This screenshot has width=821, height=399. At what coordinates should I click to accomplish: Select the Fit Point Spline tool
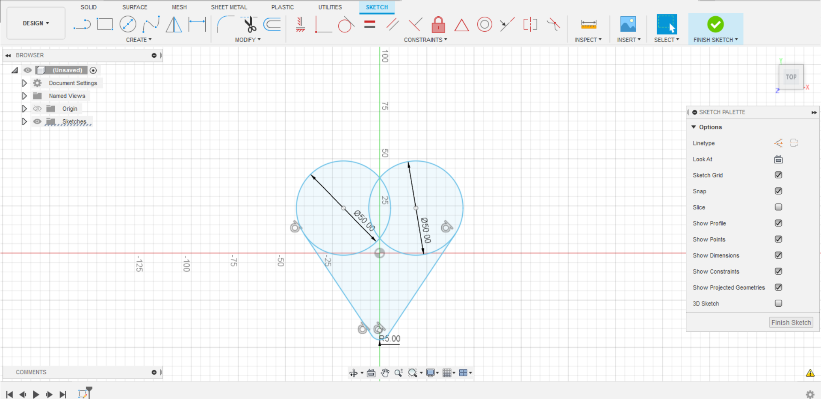point(151,24)
